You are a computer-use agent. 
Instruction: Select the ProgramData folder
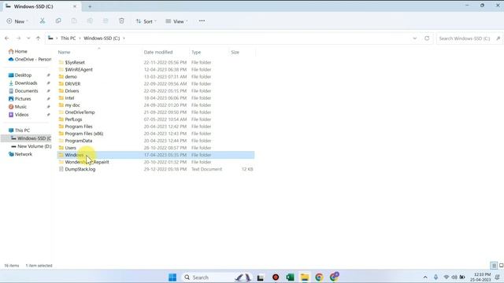click(x=79, y=141)
